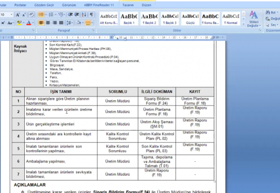Image resolution: width=280 pixels, height=193 pixels.
Task: Click the Shrink Font icon
Action: tap(24, 14)
